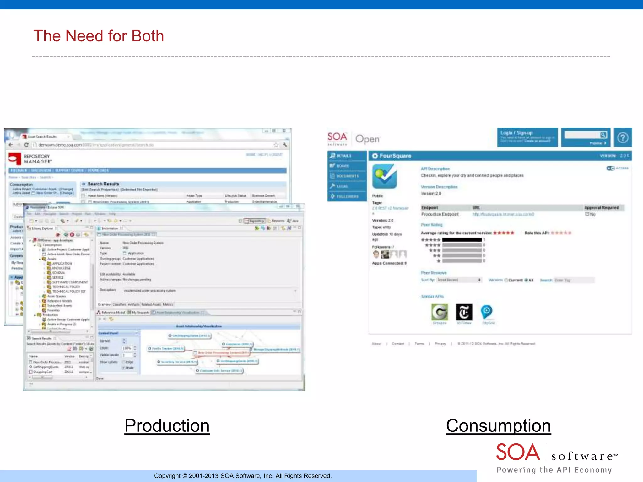Screen dimensions: 643x482
Task: Click the first follower avatar under Followers
Action: coord(376,254)
